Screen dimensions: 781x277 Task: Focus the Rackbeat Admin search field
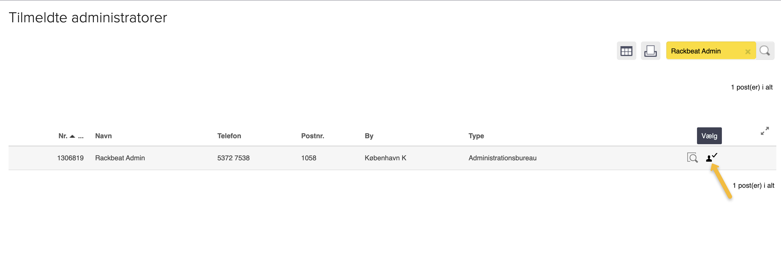pyautogui.click(x=705, y=51)
